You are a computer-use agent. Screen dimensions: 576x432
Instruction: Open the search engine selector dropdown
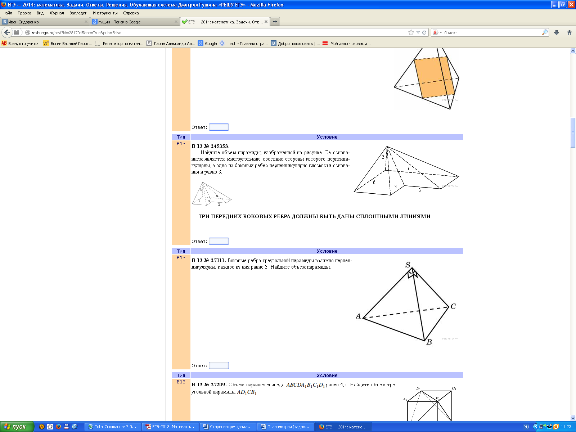(x=437, y=32)
